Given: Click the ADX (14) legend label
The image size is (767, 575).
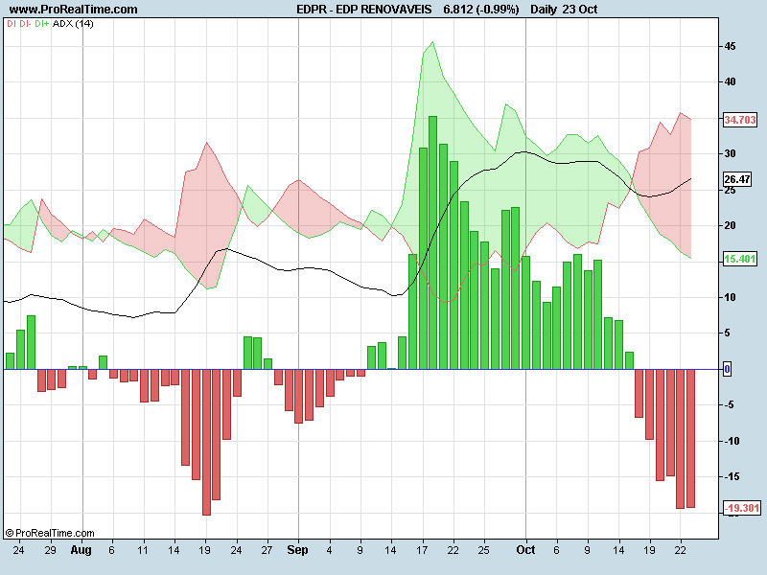Looking at the screenshot, I should (x=73, y=23).
